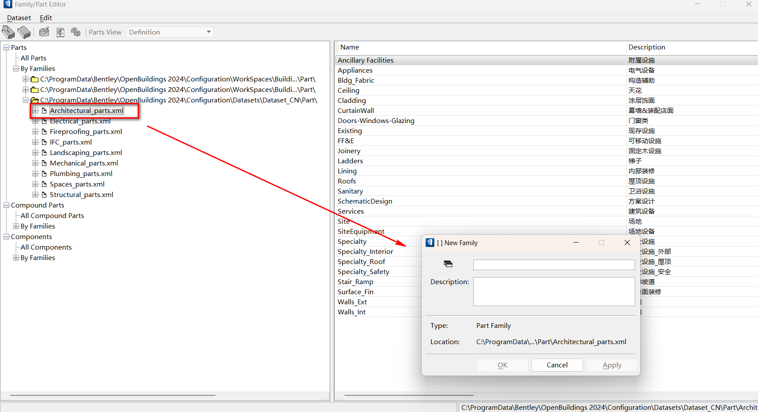
Task: Focus the family name input field
Action: pyautogui.click(x=554, y=265)
